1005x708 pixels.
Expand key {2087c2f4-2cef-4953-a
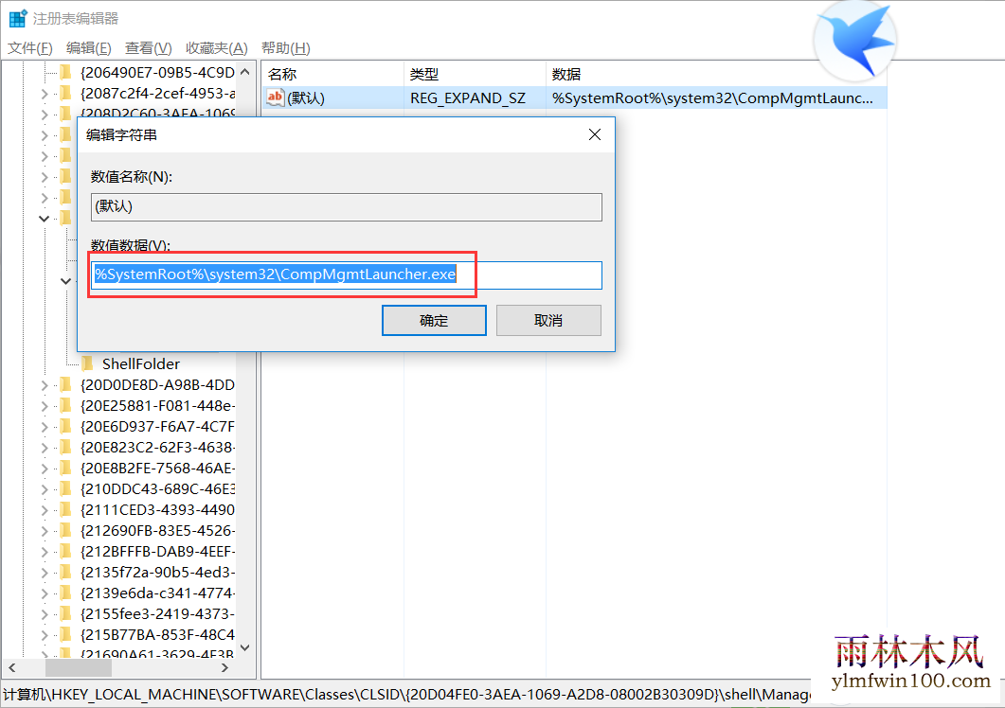click(45, 94)
